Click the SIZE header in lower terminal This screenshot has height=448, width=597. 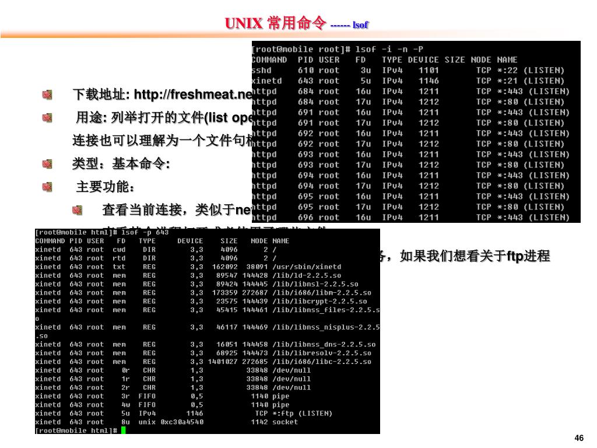pyautogui.click(x=229, y=241)
